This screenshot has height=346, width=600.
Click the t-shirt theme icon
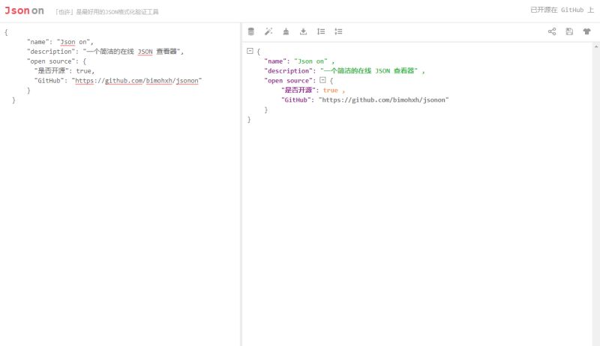[586, 31]
